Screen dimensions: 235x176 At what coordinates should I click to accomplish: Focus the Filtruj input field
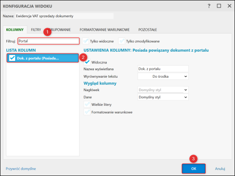coord(49,41)
